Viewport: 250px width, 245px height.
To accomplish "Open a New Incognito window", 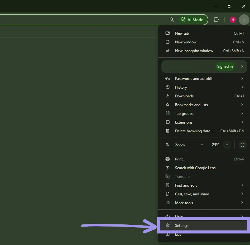I will pos(194,51).
